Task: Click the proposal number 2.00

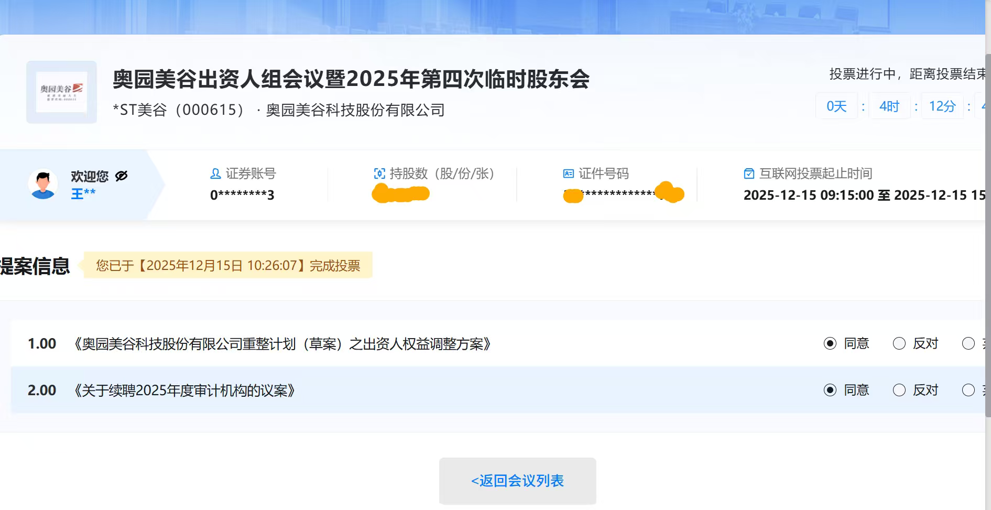Action: pos(42,390)
